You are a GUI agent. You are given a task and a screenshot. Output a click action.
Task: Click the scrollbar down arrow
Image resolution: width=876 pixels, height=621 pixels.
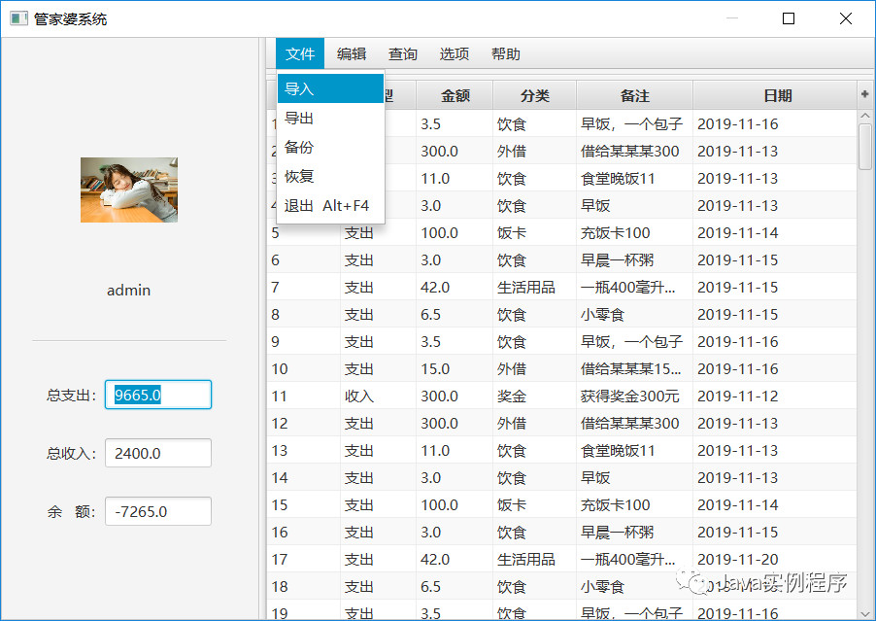point(865,613)
